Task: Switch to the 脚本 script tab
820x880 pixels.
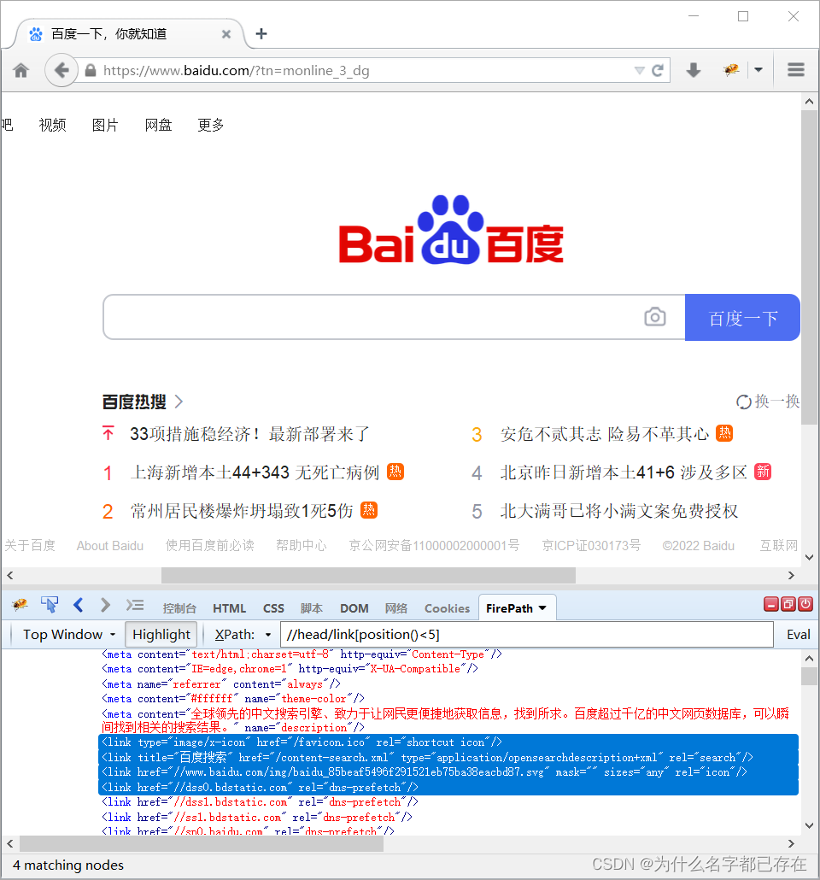Action: [x=312, y=608]
